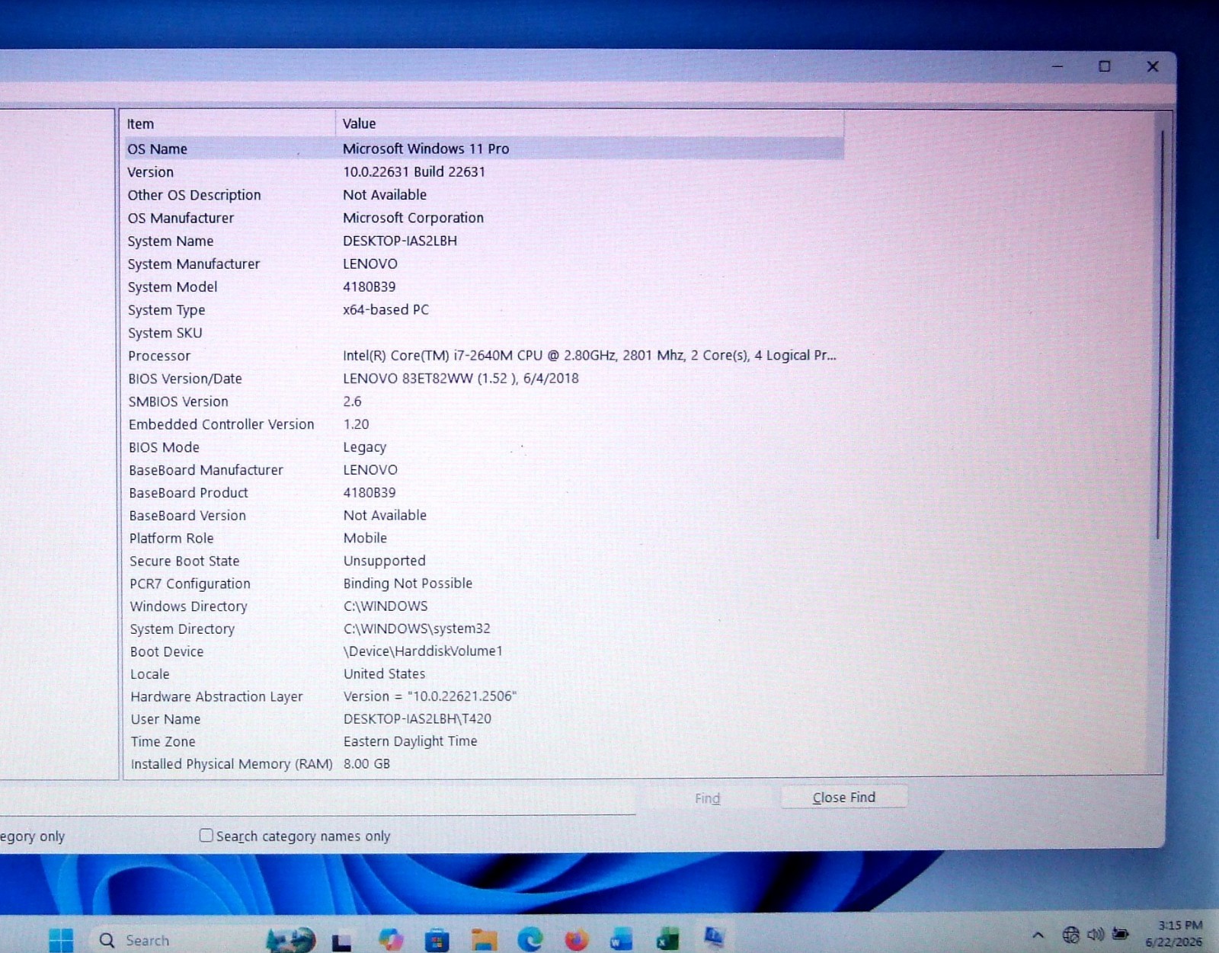Open the battery tray icon
This screenshot has height=953, width=1219.
coord(1120,933)
